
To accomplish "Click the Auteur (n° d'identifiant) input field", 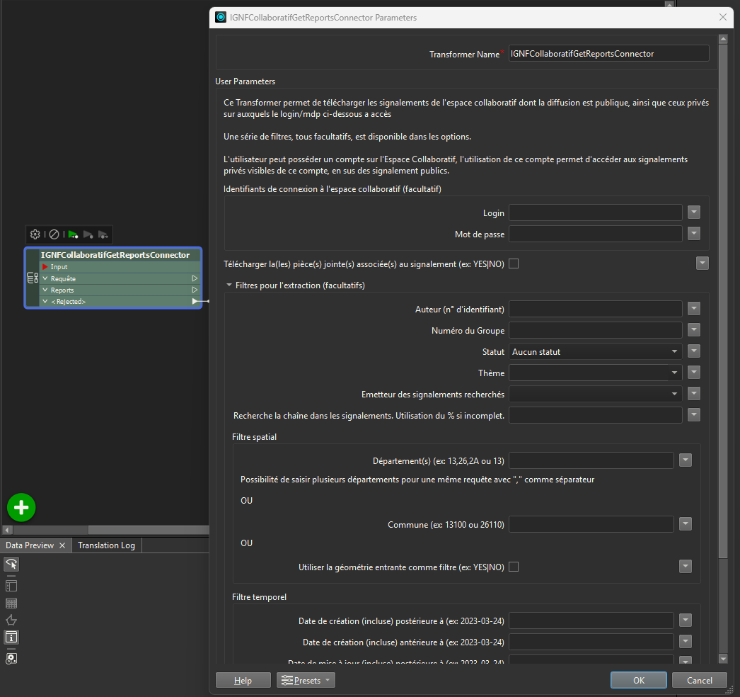I will 596,309.
